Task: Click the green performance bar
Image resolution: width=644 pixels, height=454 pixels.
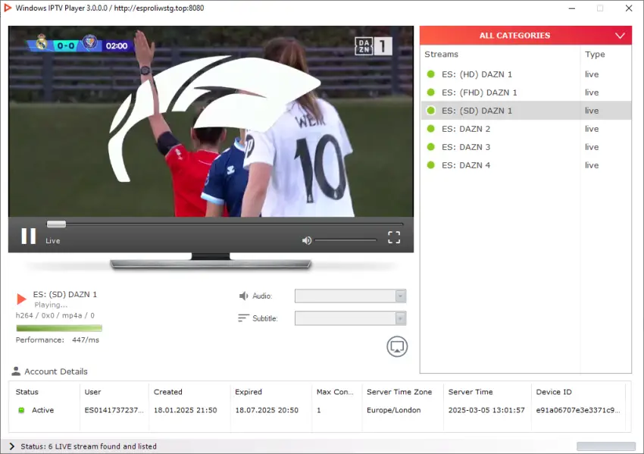Action: click(x=59, y=328)
